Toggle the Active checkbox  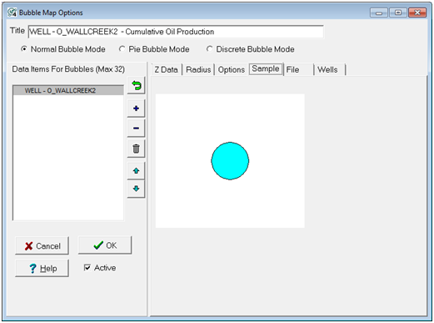coord(87,268)
